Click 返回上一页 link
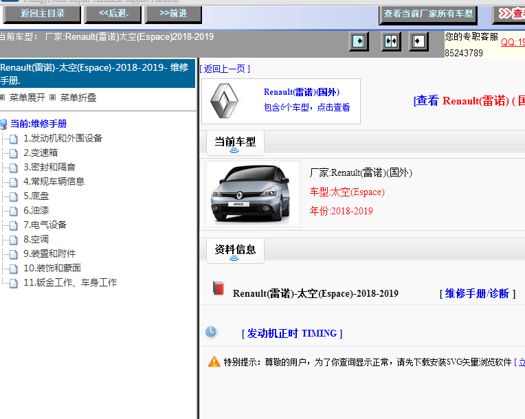This screenshot has height=419, width=525. [x=225, y=69]
